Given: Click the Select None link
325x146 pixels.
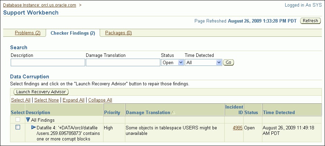Looking at the screenshot, I should point(47,100).
